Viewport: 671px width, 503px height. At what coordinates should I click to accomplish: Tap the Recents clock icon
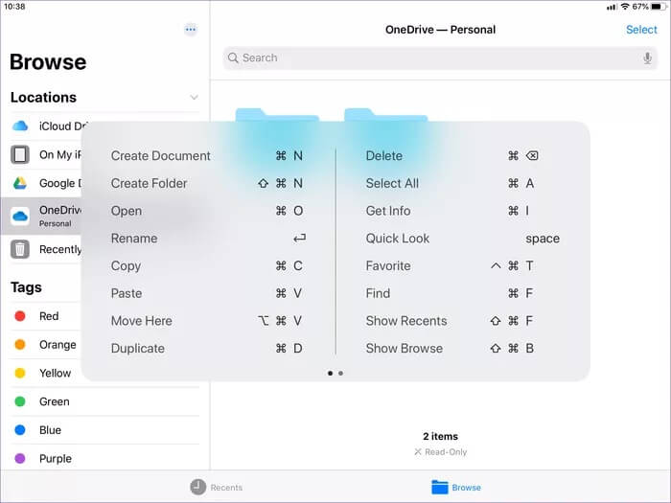197,487
